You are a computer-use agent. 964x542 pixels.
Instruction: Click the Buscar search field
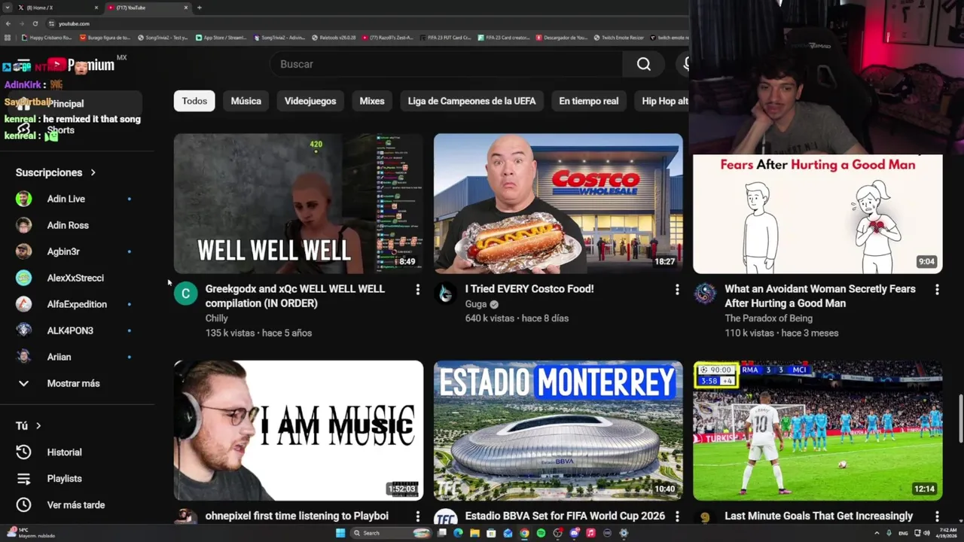(x=447, y=65)
